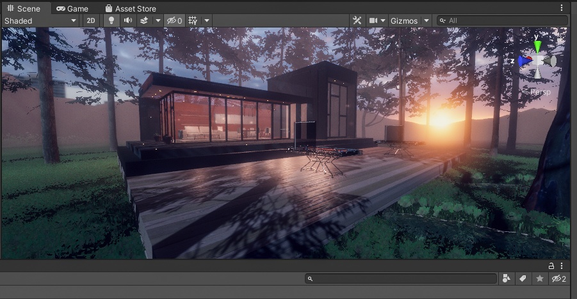
Task: Expand the Gizmos dropdown arrow
Action: pos(427,20)
